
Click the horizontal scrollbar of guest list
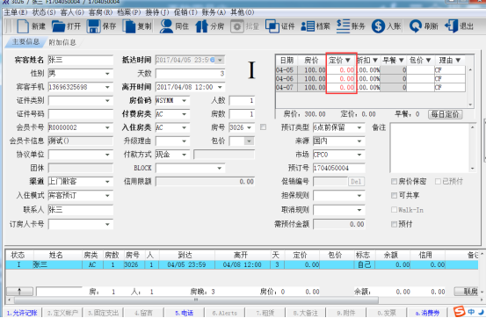click(x=196, y=300)
